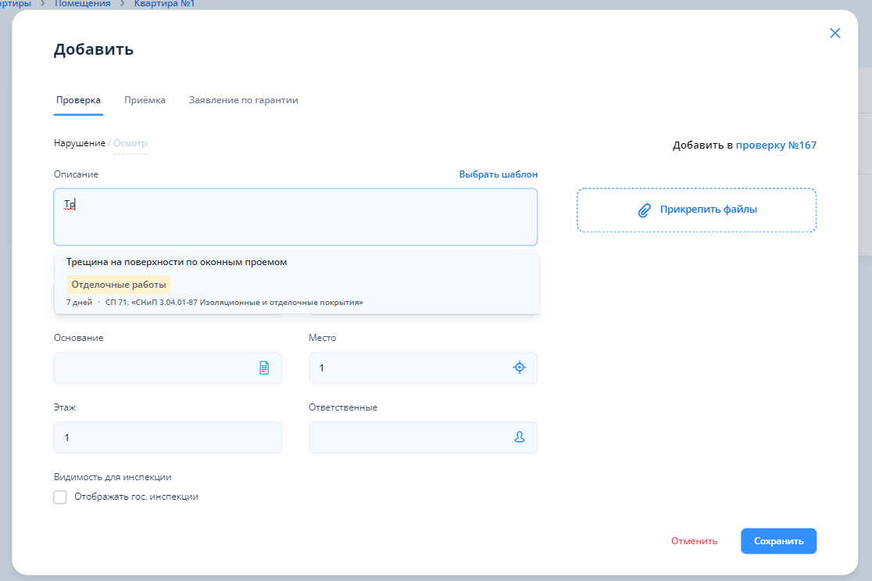Viewport: 872px width, 581px height.
Task: Click Отменить to cancel
Action: 694,541
